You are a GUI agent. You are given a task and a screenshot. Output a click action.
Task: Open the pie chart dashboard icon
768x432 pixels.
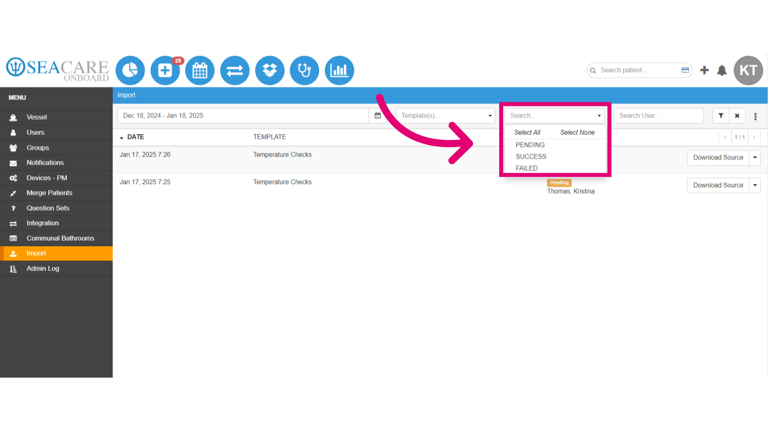pos(130,70)
